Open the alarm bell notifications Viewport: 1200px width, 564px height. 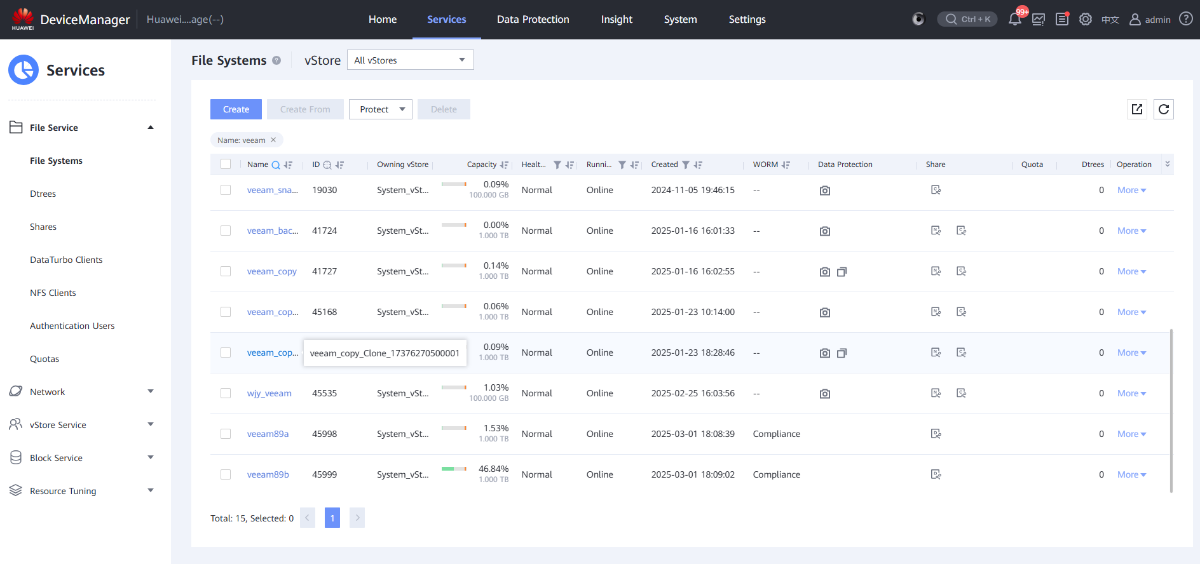tap(1015, 19)
